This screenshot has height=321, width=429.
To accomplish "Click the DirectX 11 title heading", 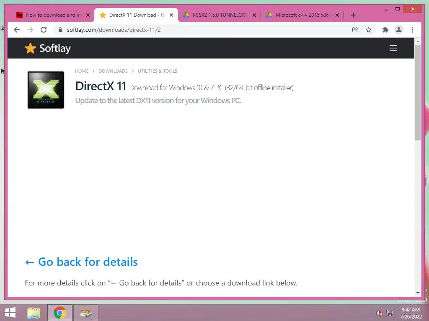I will (x=101, y=86).
